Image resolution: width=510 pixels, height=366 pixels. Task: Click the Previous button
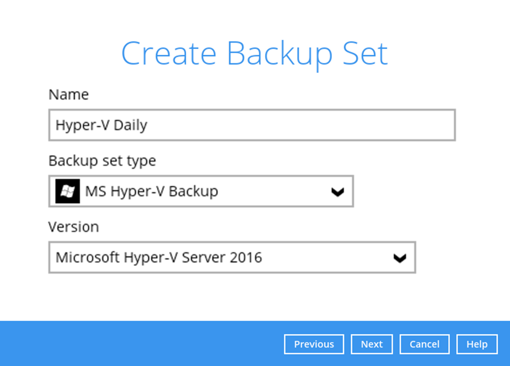[314, 344]
